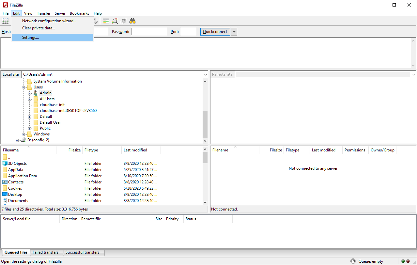Sort remote pane by Owner/Group column header
The image size is (417, 265).
coord(382,150)
